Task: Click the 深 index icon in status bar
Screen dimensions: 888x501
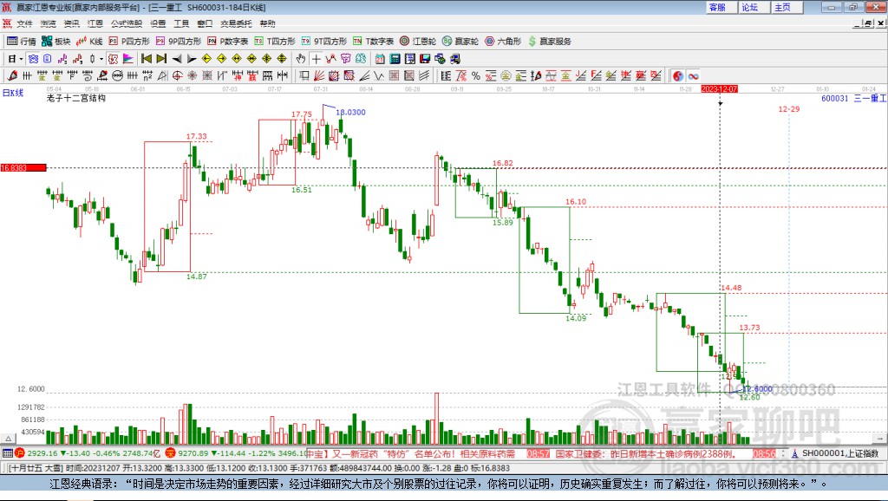Action: click(x=171, y=452)
